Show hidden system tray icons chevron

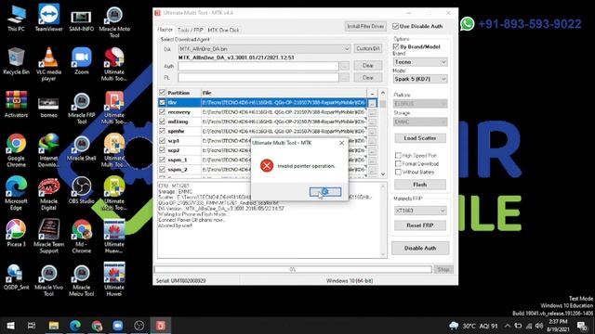(508, 326)
